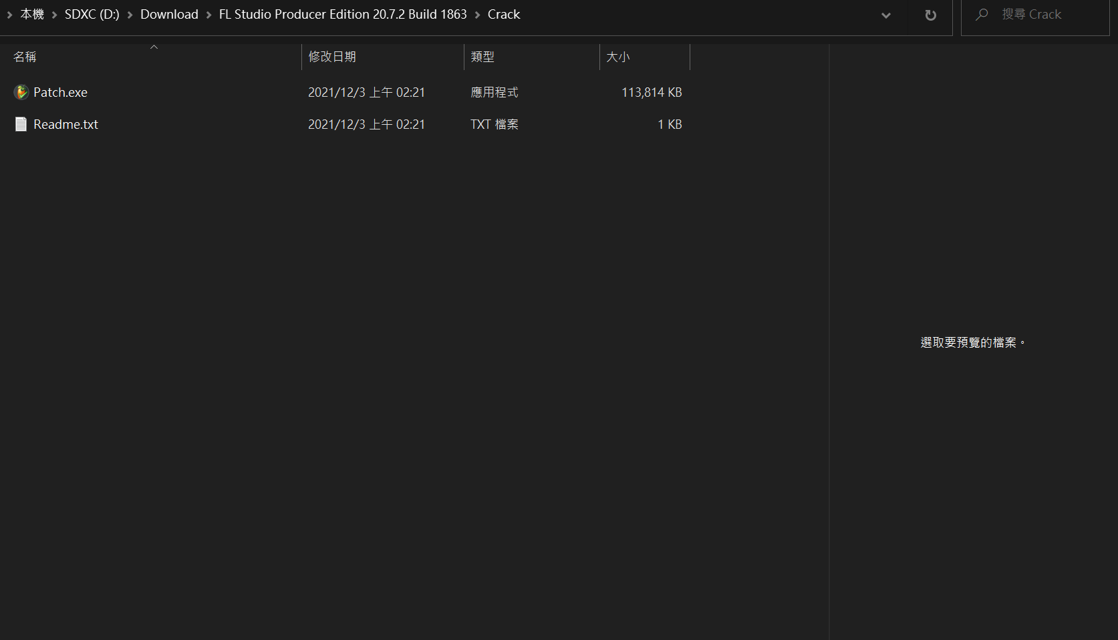Screen dimensions: 1118x640
Task: Open FL Studio Producer Edition folder breadcrumb
Action: click(x=343, y=15)
